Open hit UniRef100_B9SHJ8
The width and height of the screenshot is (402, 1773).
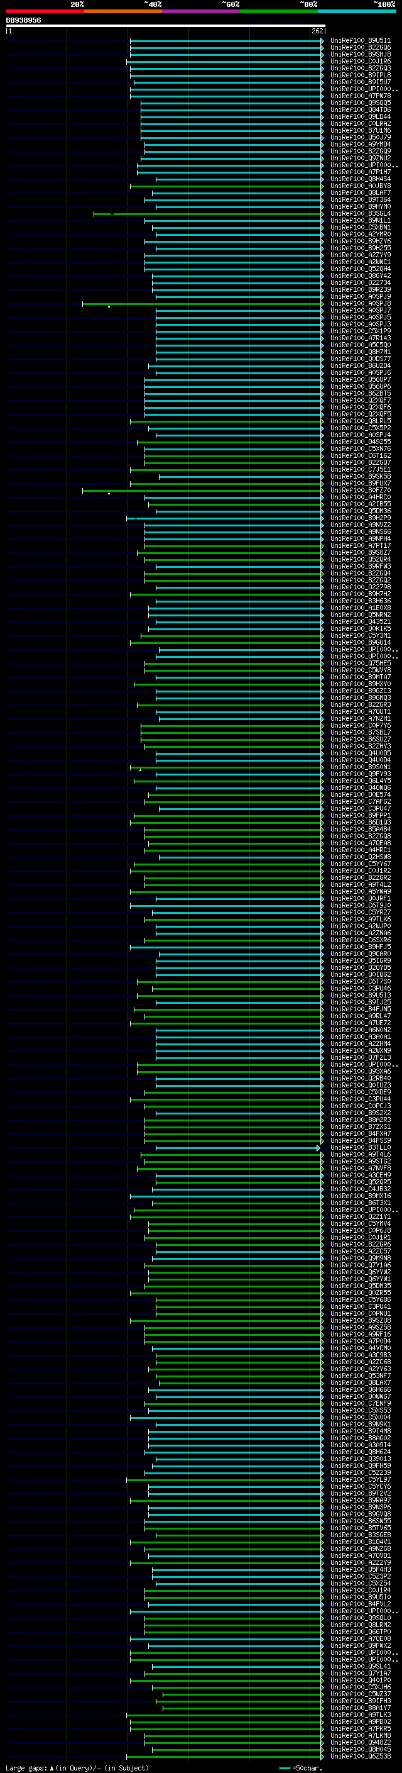click(361, 54)
